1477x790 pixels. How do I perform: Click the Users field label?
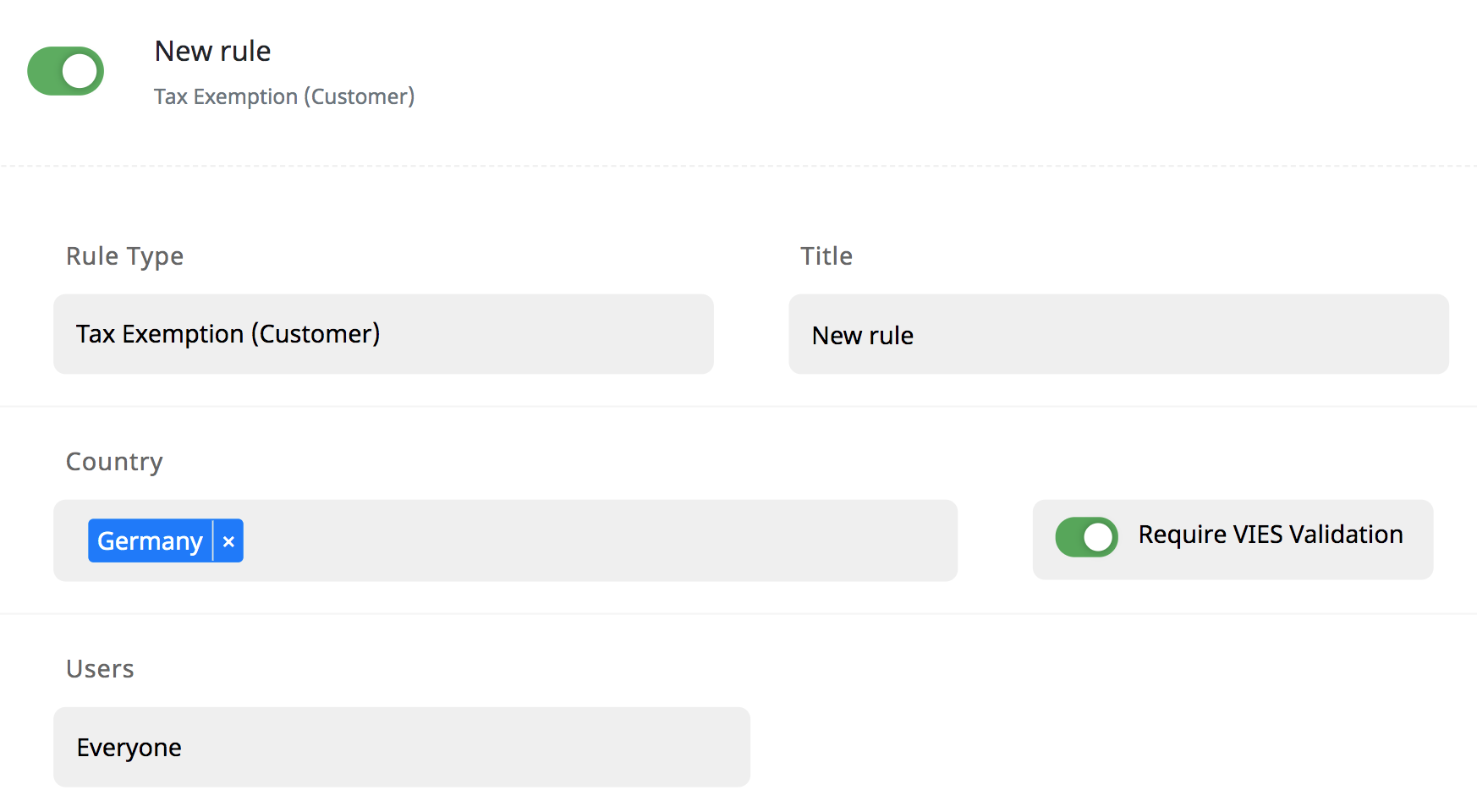coord(100,669)
